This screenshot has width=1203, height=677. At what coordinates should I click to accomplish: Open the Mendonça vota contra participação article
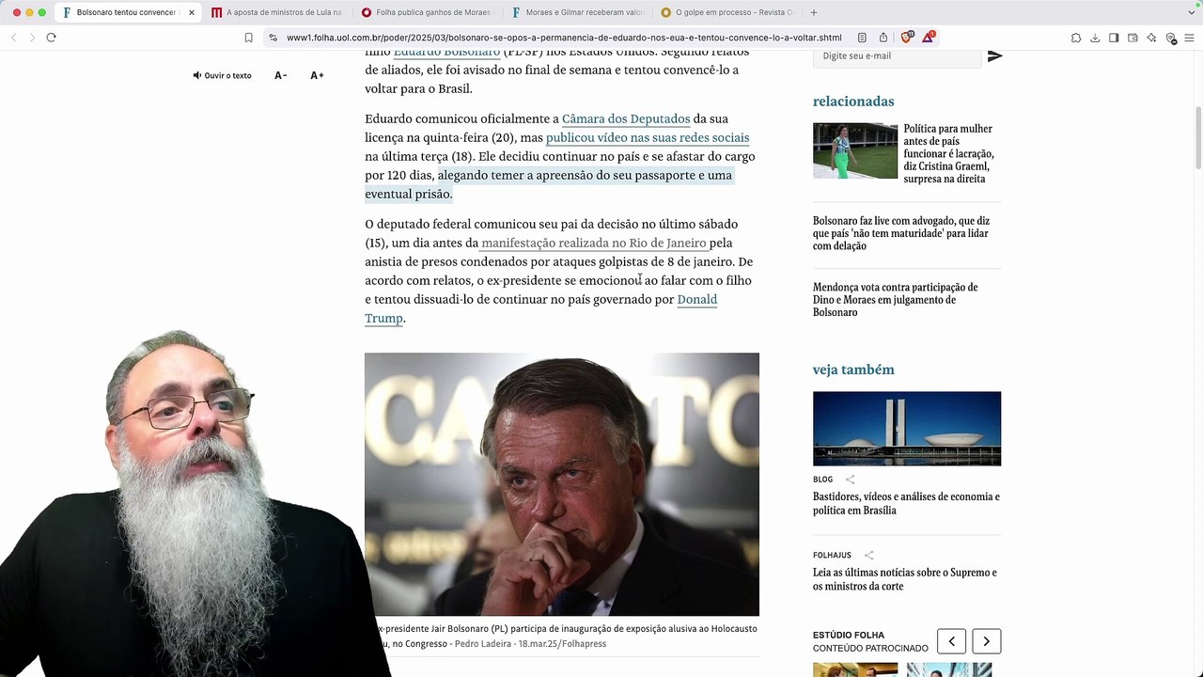(896, 300)
